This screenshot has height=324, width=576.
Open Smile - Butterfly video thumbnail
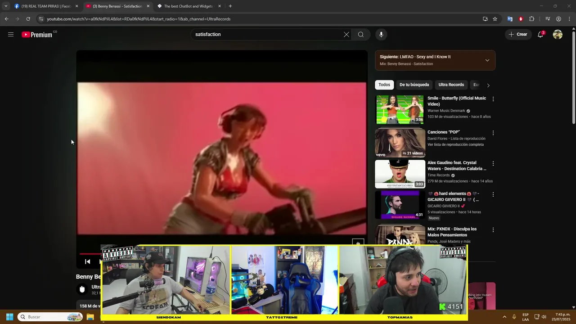(400, 109)
